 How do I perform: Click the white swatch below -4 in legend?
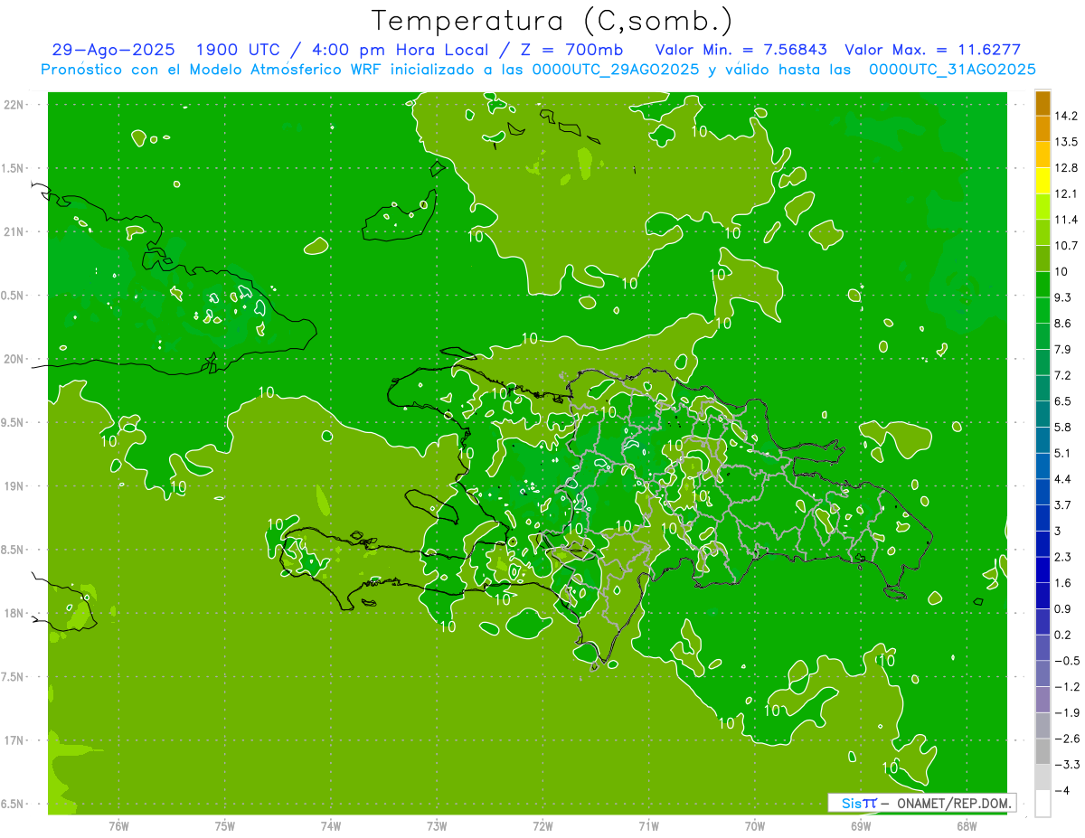pos(1043,804)
